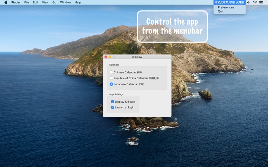Click the Japanese date menubar item
268x167 pixels.
pos(229,2)
